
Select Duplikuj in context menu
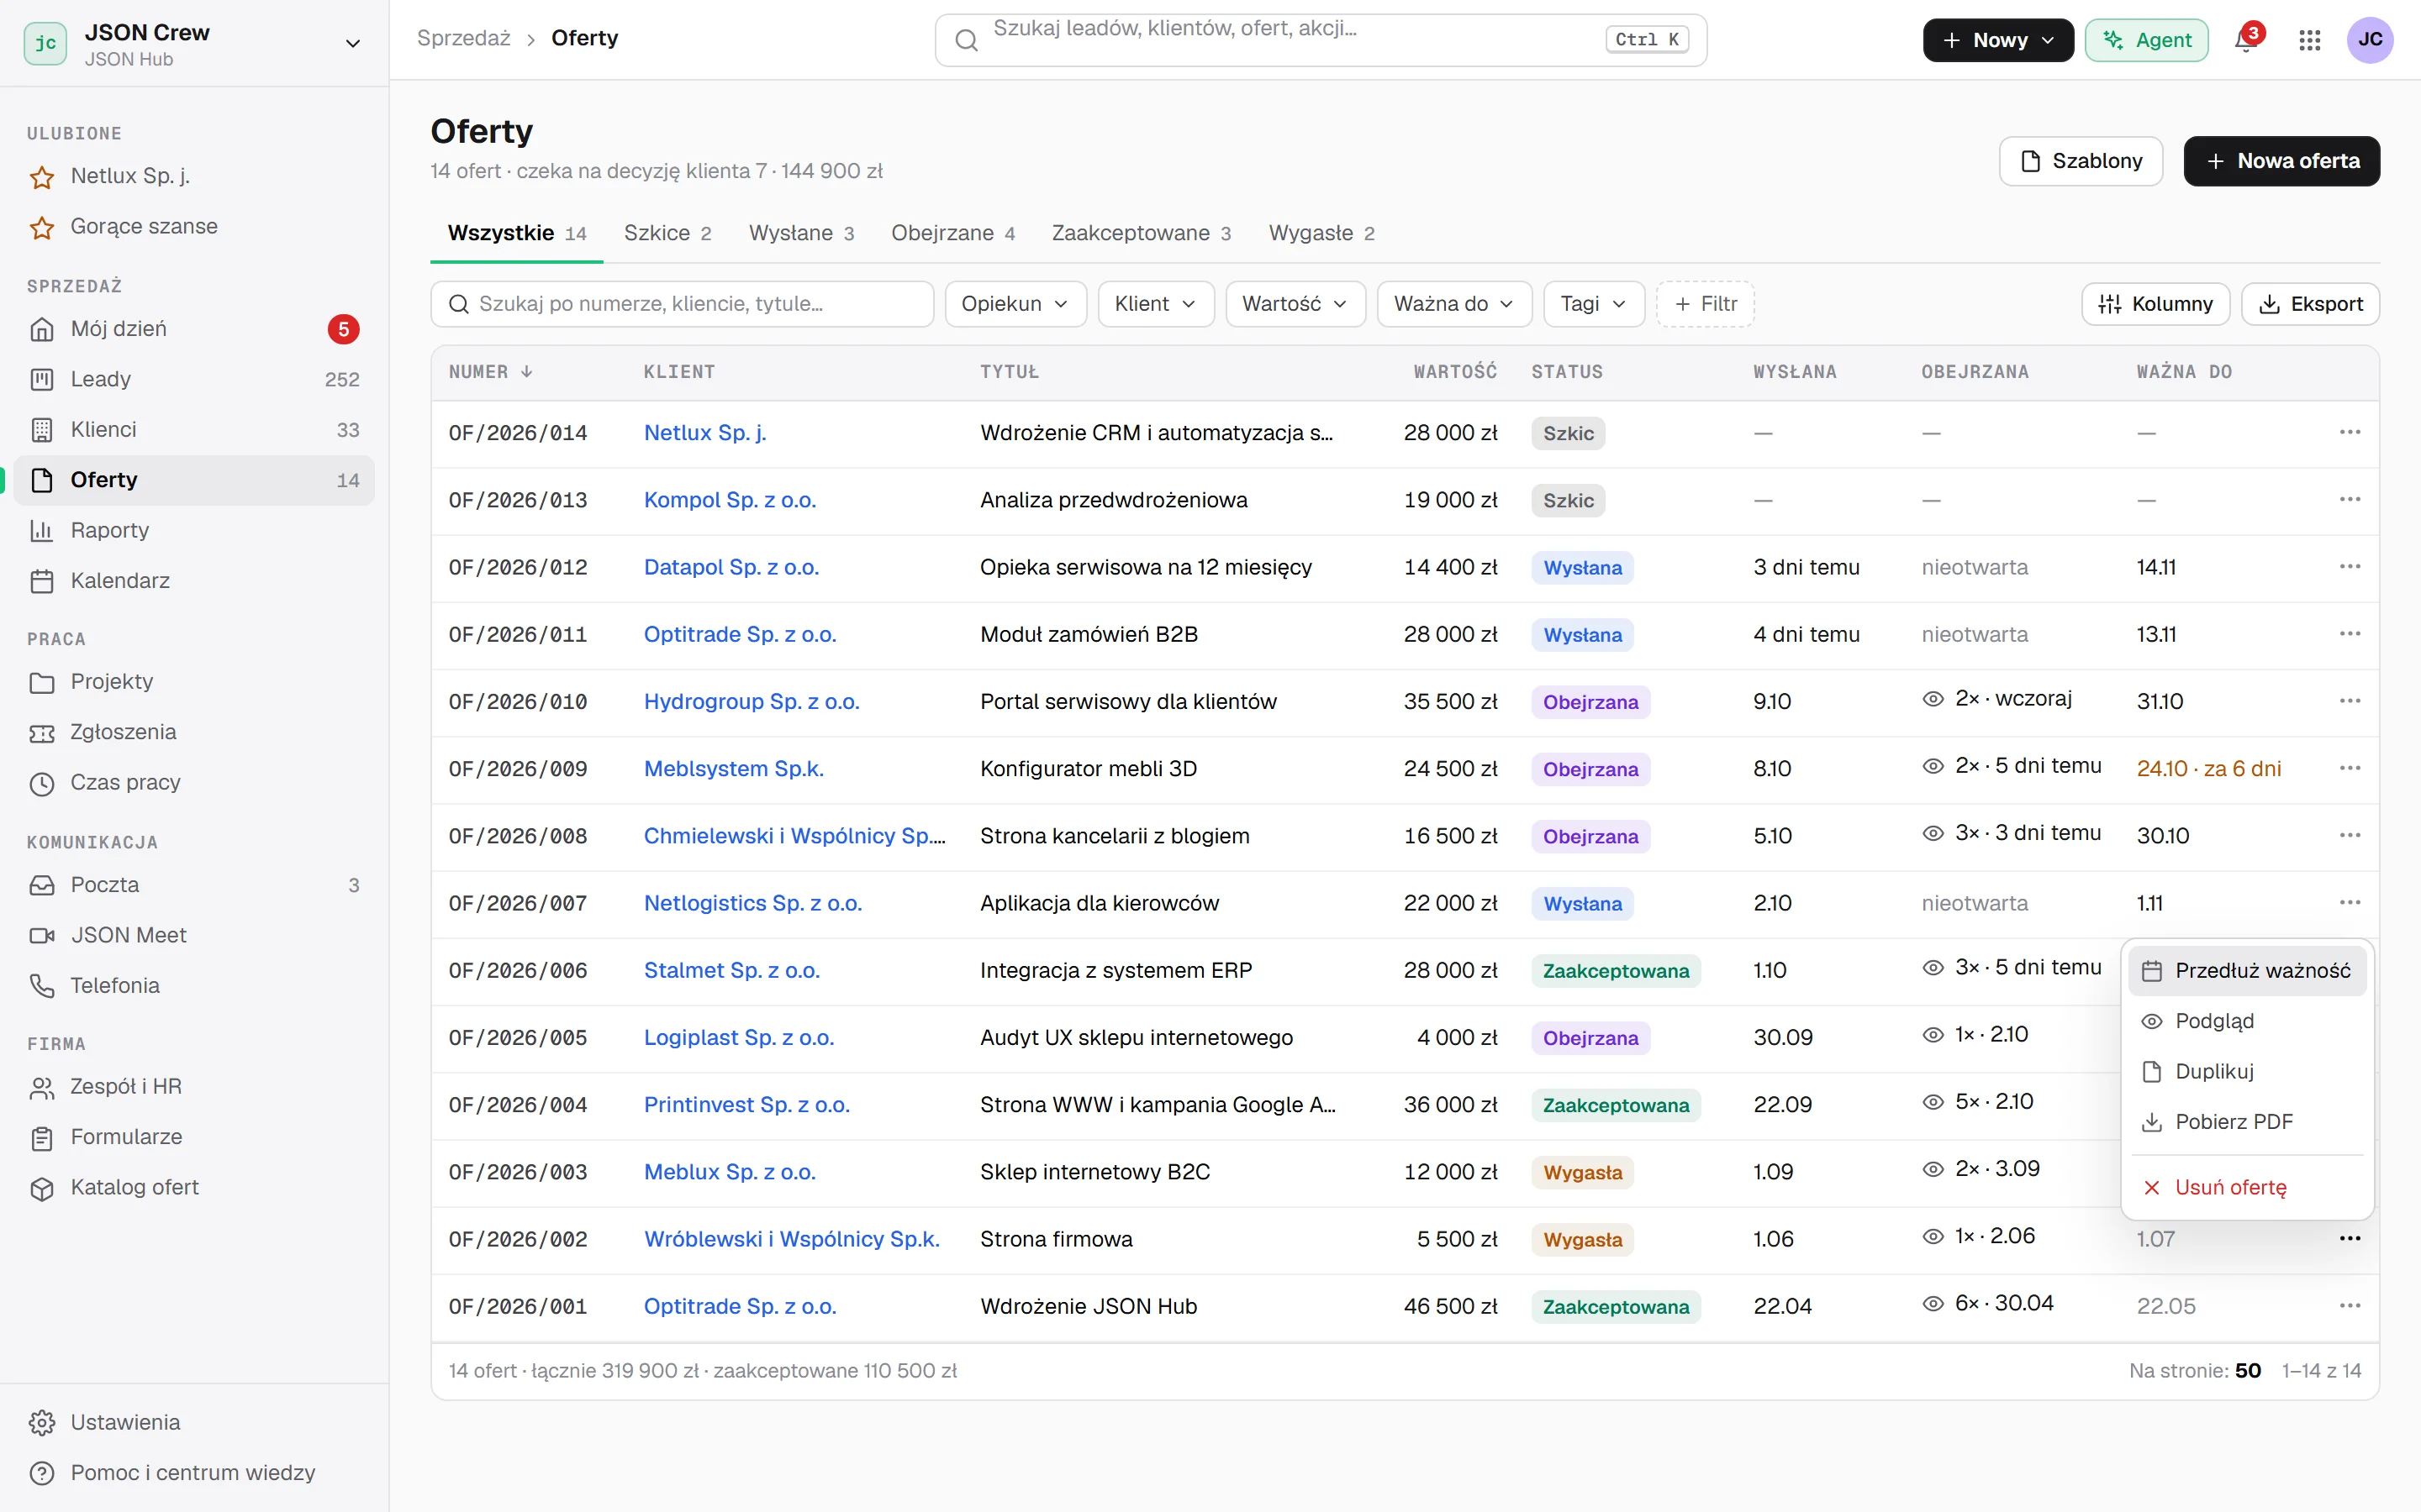click(x=2247, y=1071)
